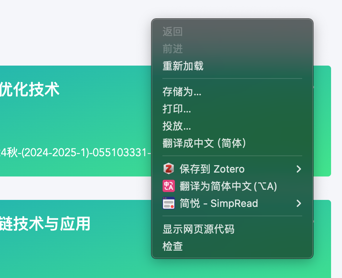Click the 返回 back menu entry
Viewport: 342px width, 278px height.
(232, 32)
